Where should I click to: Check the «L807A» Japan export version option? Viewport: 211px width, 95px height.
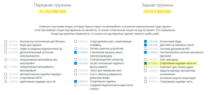(x=6, y=41)
